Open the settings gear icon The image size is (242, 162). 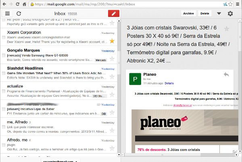(x=230, y=13)
